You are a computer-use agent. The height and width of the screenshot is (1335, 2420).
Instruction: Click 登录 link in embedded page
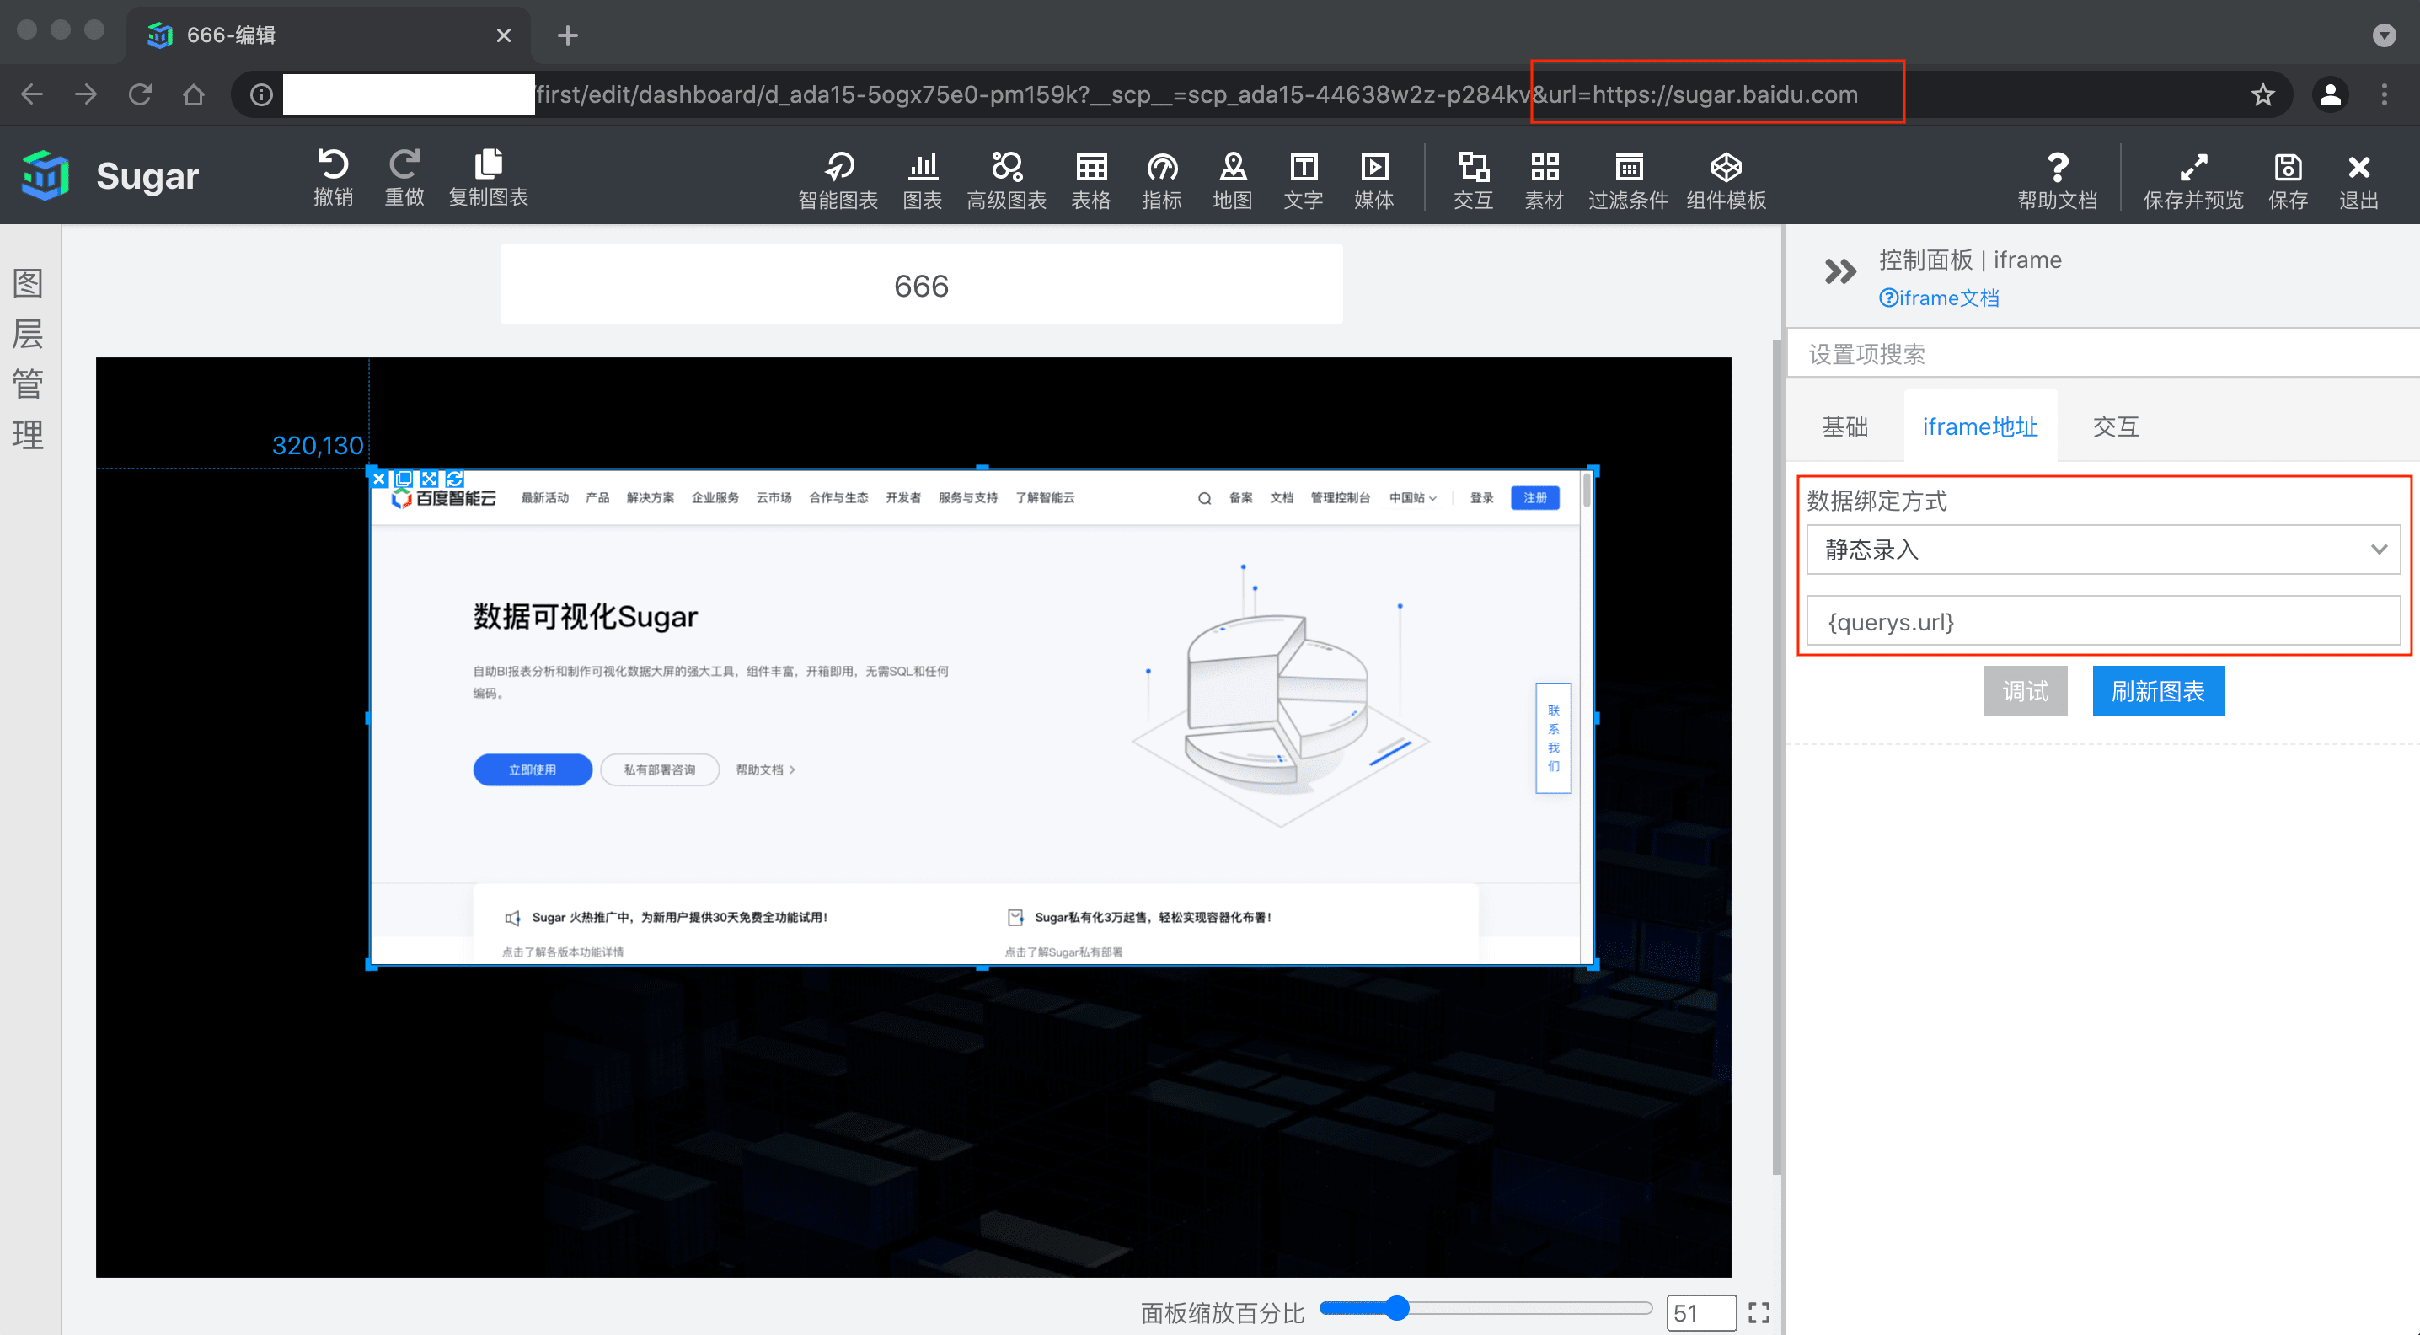1481,498
